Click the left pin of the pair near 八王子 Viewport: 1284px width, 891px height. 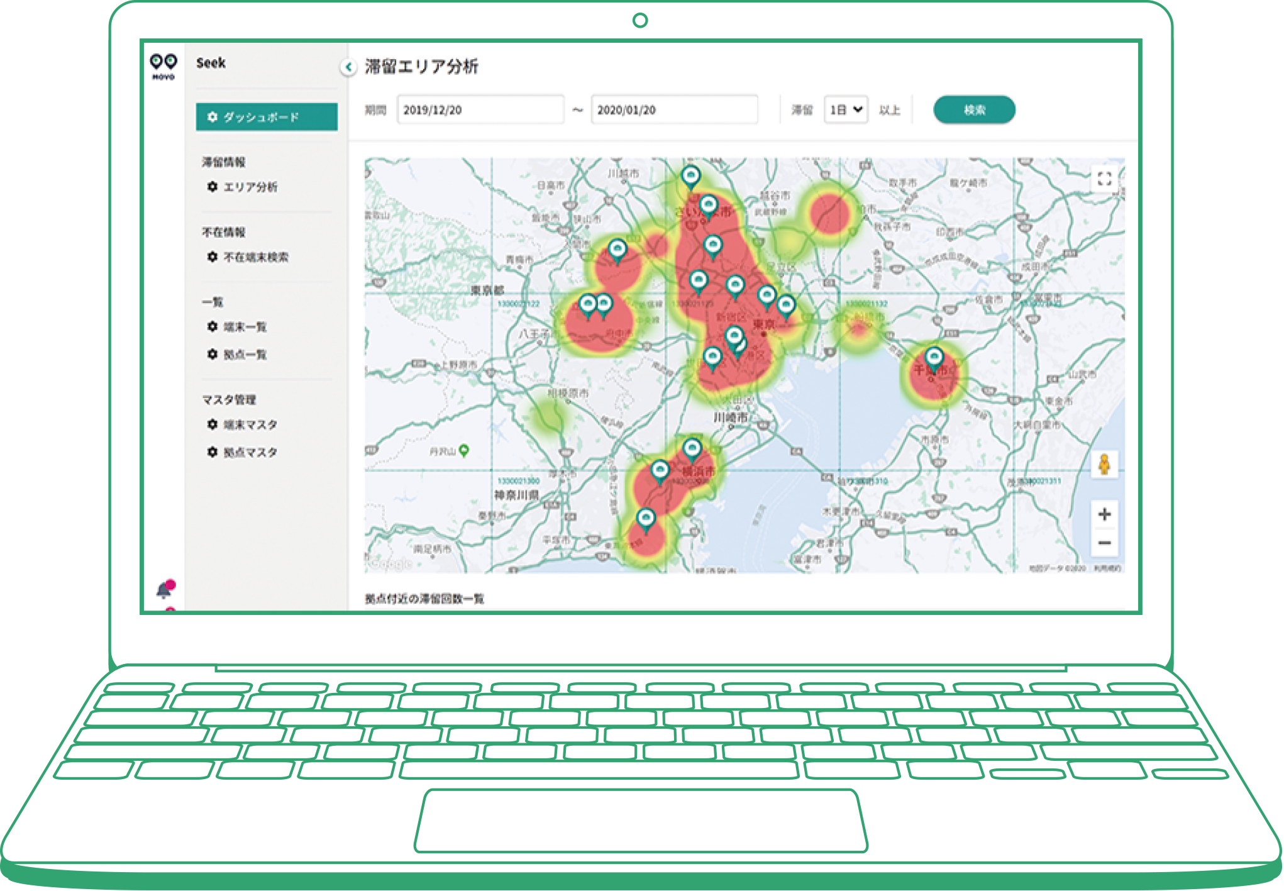[588, 306]
